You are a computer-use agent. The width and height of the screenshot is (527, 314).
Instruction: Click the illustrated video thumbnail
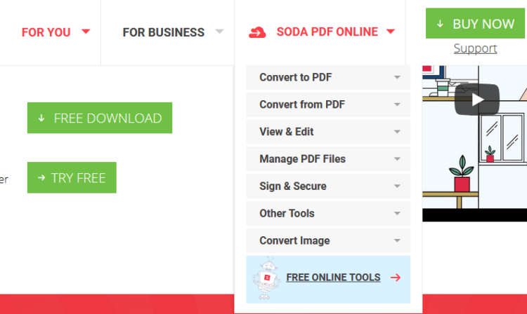[x=474, y=144]
